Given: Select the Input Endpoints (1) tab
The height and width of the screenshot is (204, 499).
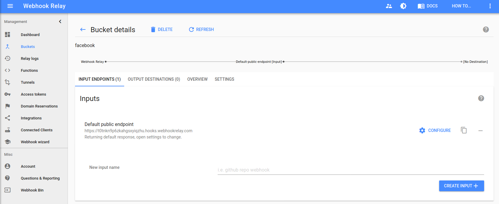Looking at the screenshot, I should [x=99, y=79].
